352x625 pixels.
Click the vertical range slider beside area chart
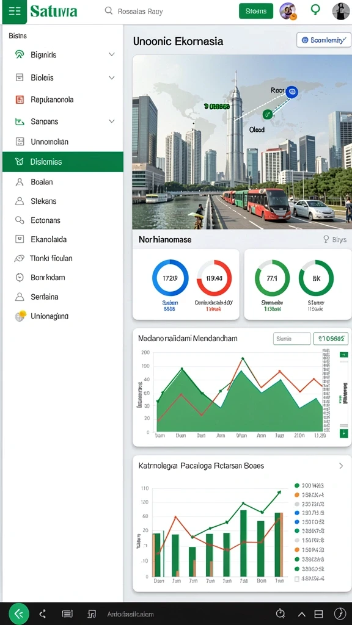[x=343, y=395]
